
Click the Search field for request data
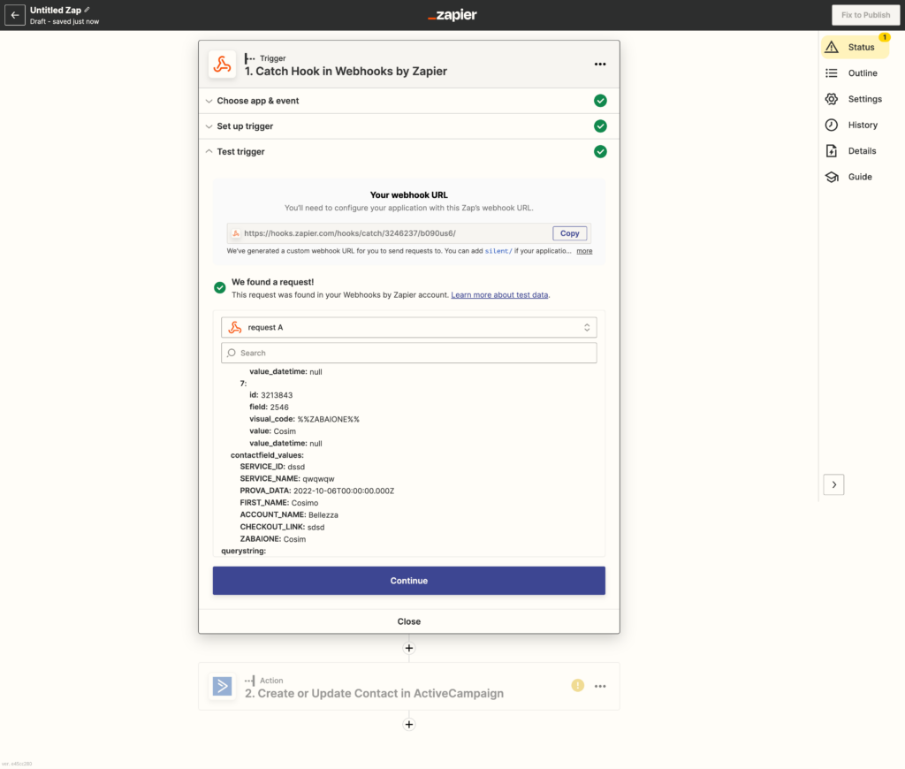pos(408,353)
